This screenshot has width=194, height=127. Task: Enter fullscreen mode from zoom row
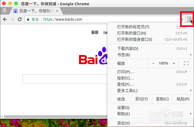(x=186, y=63)
